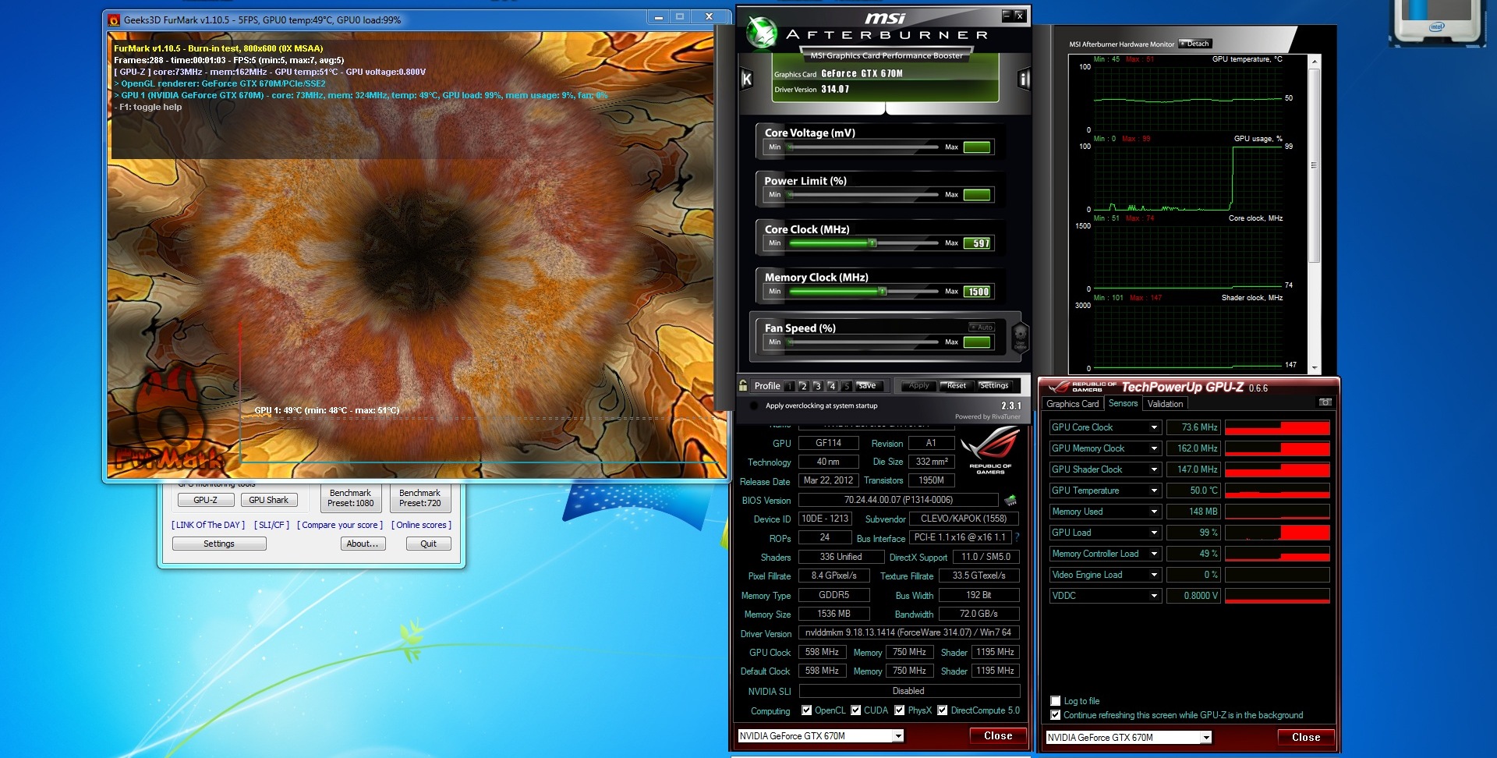Click Afterburner Reset button
The height and width of the screenshot is (758, 1497).
click(x=957, y=386)
